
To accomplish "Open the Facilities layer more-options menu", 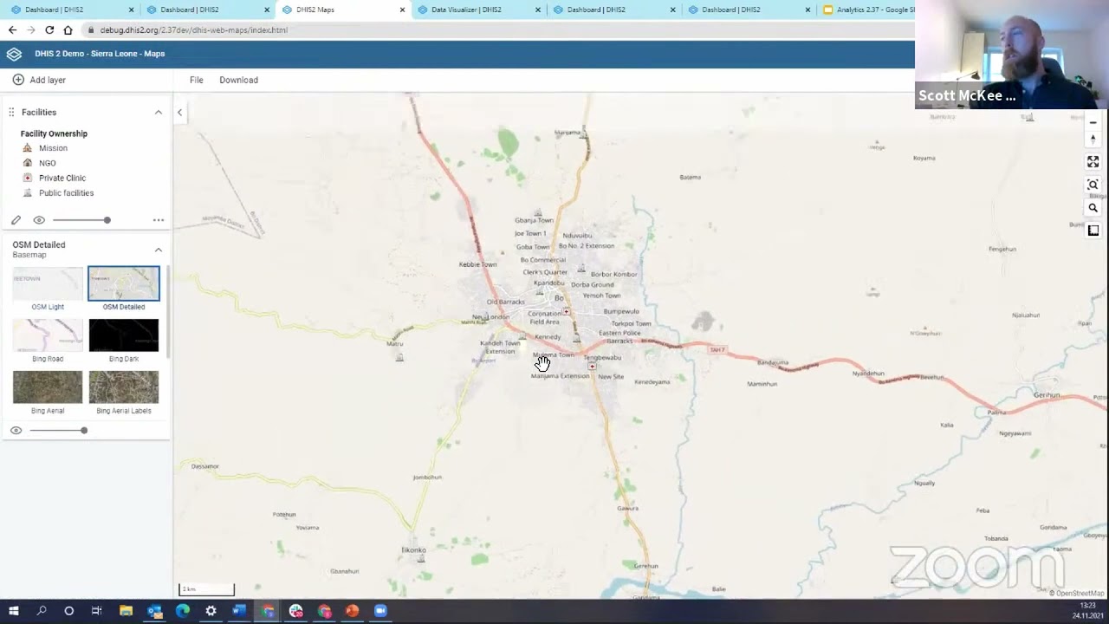I will point(159,220).
